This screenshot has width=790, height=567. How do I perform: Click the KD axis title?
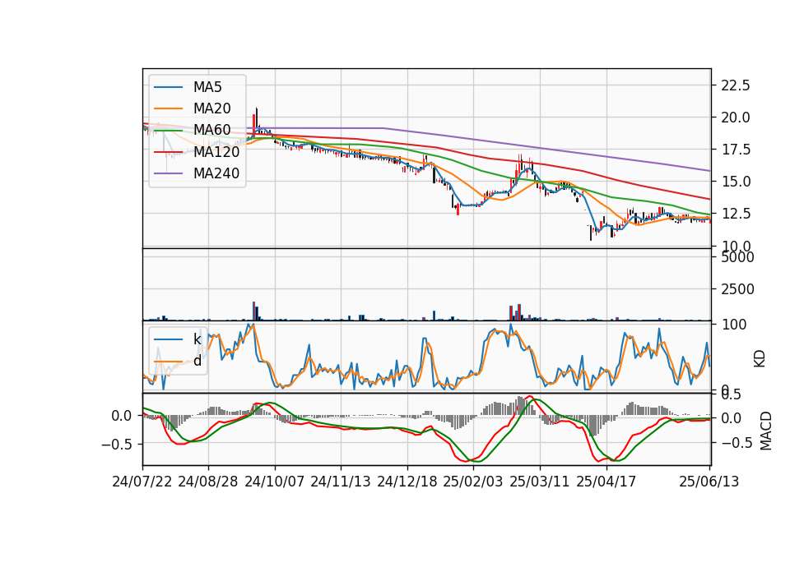coord(760,359)
